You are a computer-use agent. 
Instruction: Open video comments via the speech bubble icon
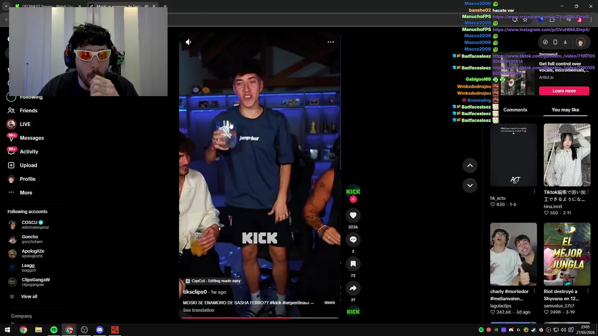(x=353, y=239)
